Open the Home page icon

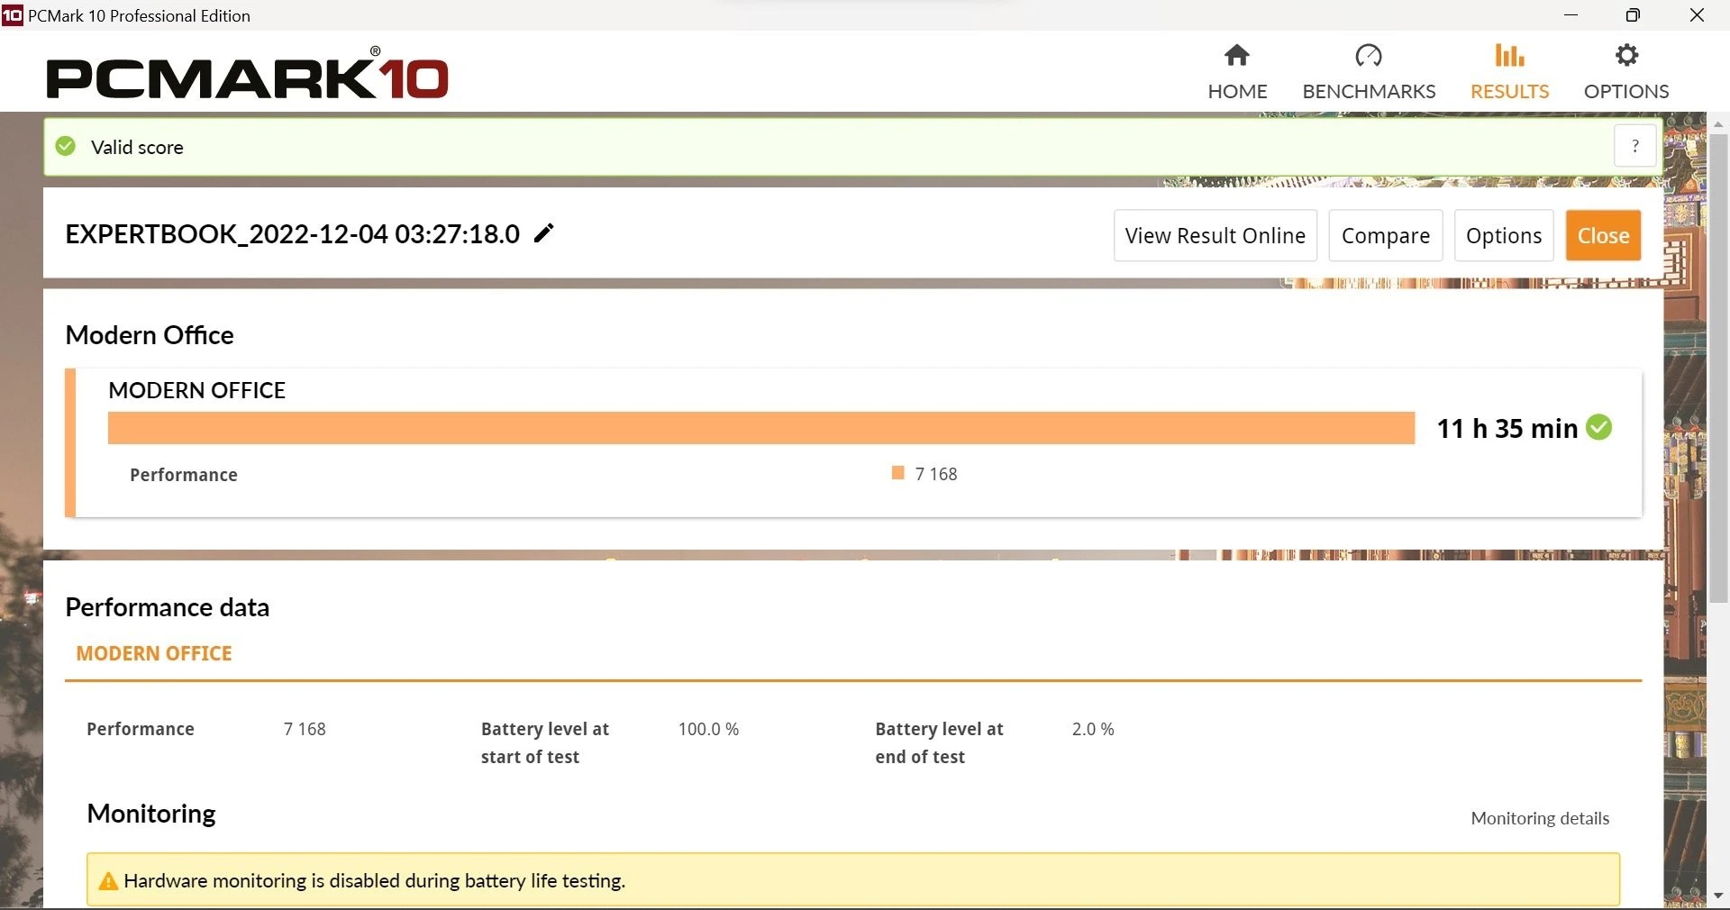point(1237,56)
